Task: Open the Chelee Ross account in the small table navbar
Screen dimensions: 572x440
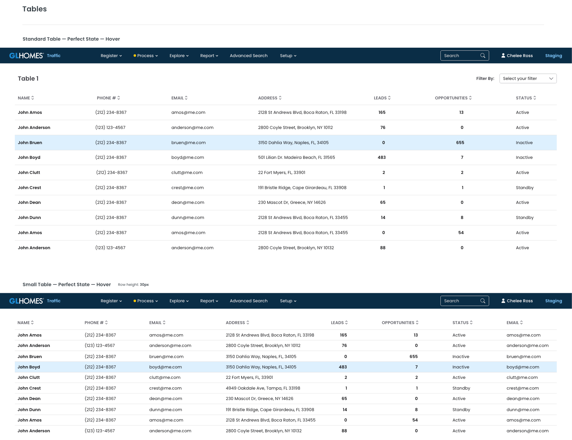Action: 517,301
